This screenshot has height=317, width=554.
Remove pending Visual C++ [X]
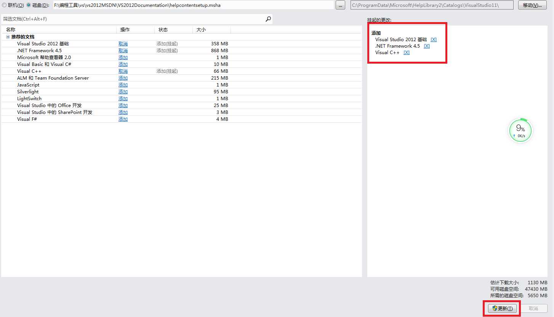407,53
